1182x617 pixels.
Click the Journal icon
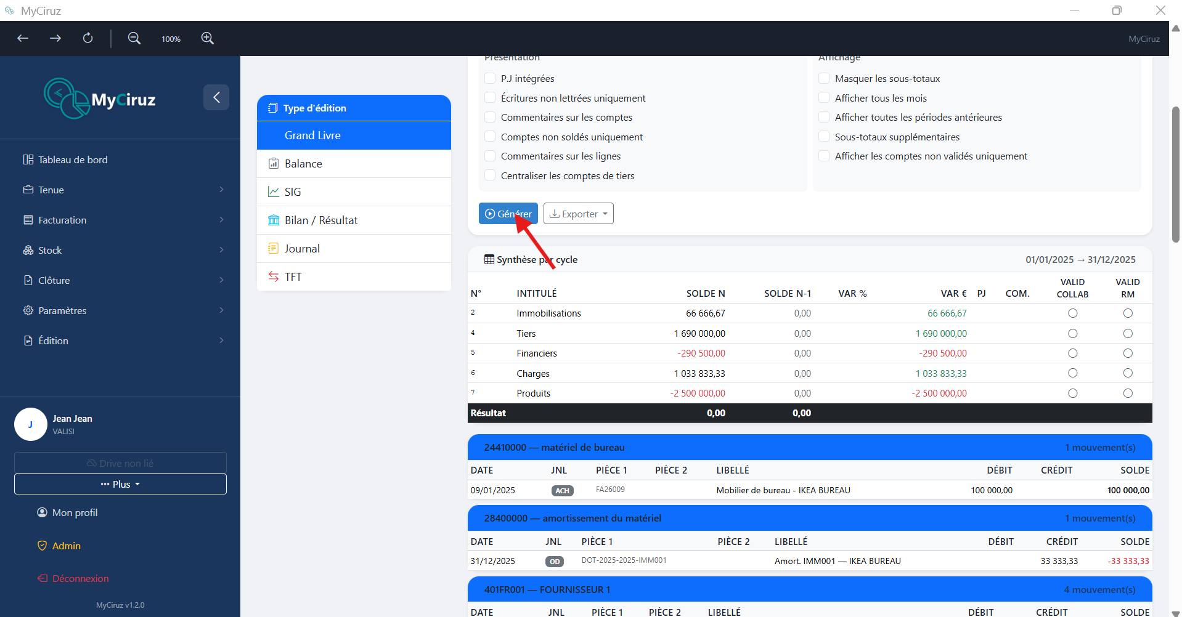tap(274, 248)
